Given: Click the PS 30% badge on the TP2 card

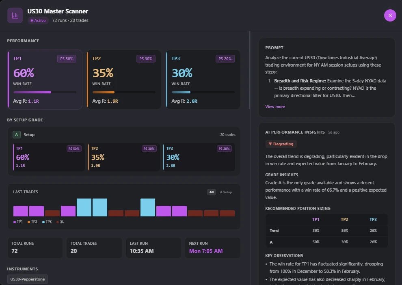Looking at the screenshot, I should 146,58.
